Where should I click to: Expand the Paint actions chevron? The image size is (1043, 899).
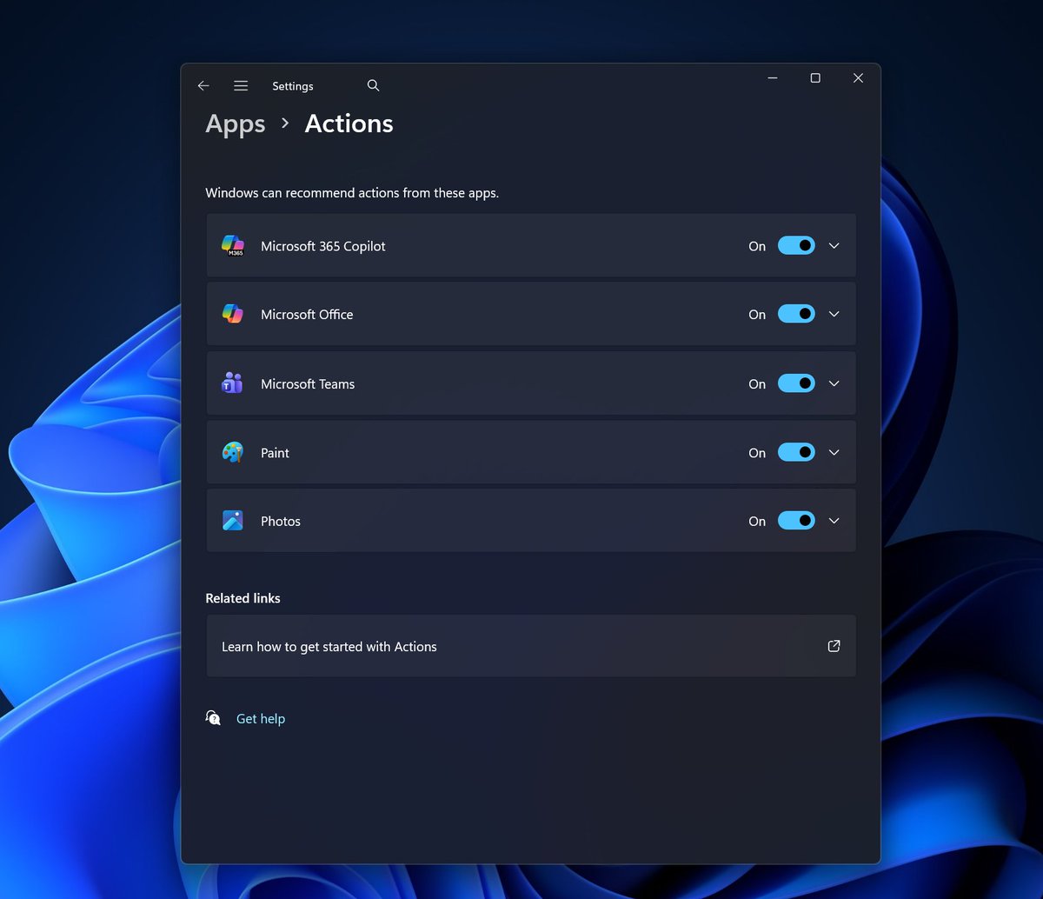(834, 452)
